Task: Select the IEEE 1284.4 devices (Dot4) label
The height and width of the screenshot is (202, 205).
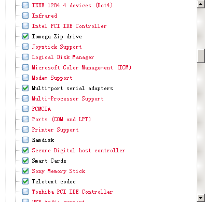Action: (72, 5)
